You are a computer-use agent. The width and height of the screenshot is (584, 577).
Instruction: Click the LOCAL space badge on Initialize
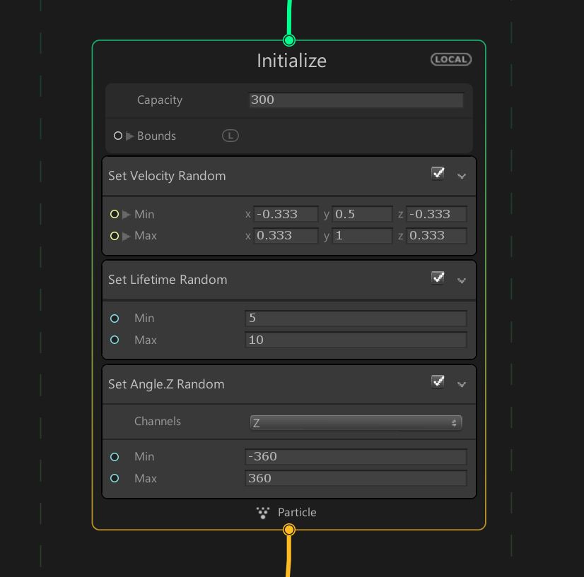tap(450, 59)
